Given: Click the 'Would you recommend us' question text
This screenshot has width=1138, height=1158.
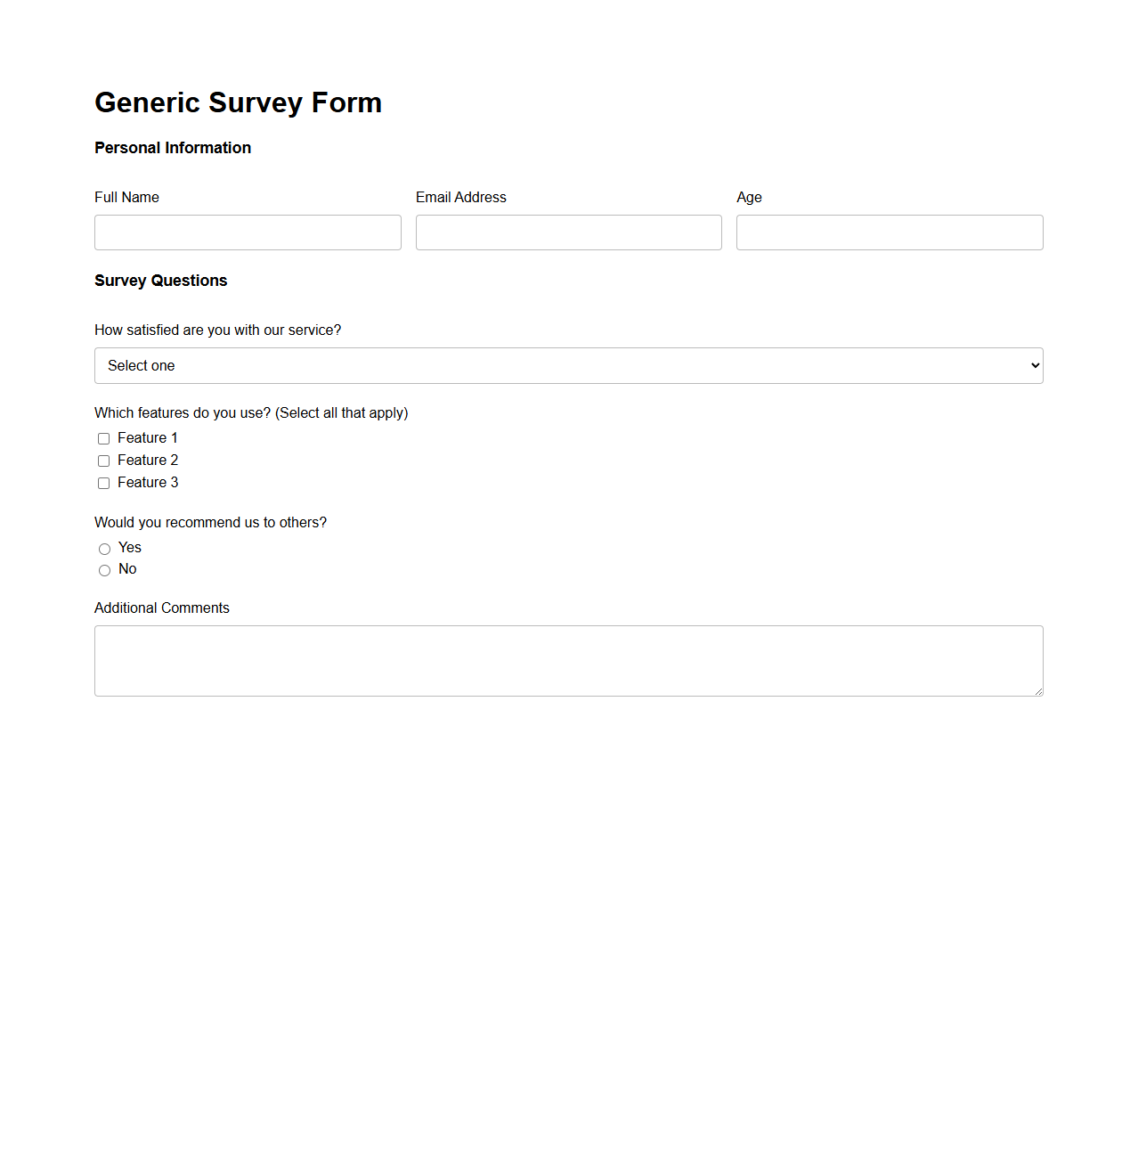Looking at the screenshot, I should [x=210, y=522].
